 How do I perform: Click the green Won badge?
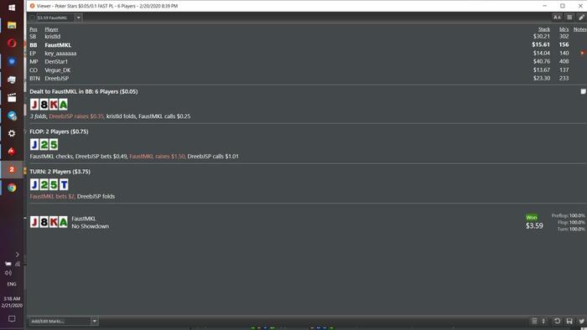pyautogui.click(x=531, y=217)
